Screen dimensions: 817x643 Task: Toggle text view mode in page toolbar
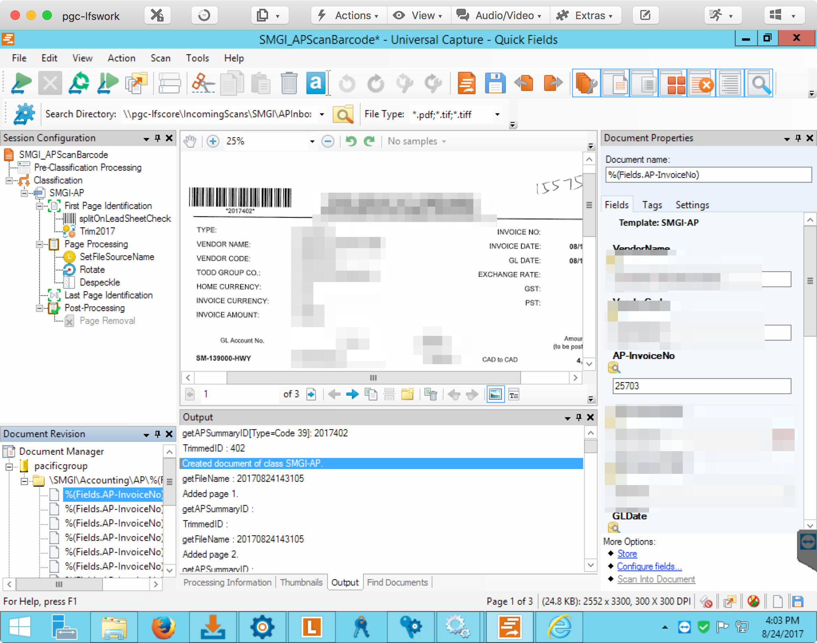click(514, 394)
